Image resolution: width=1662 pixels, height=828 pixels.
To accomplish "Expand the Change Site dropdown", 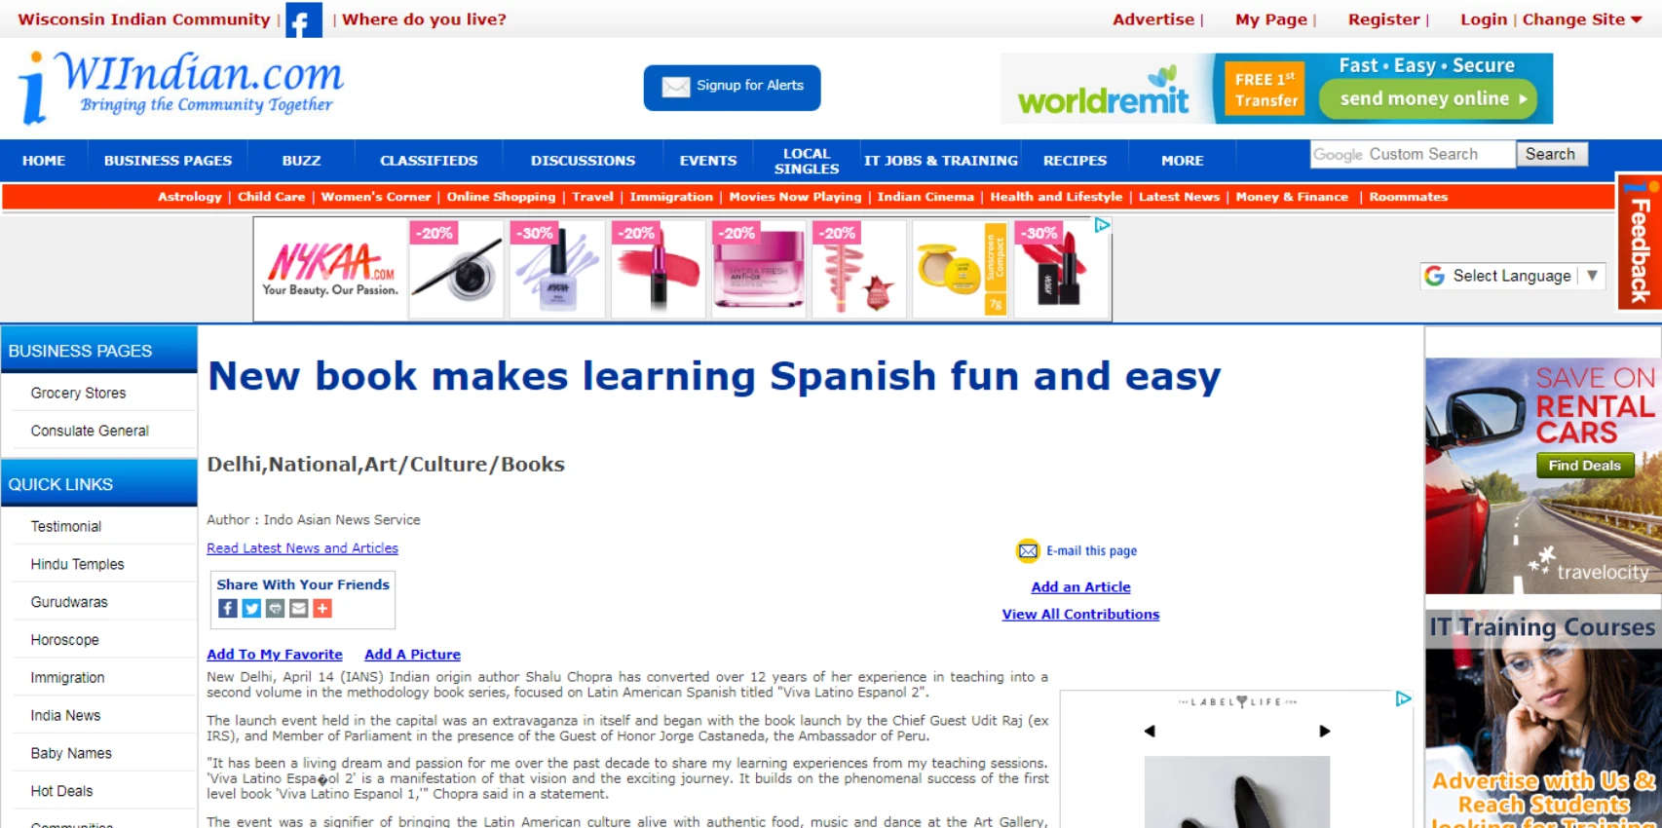I will coord(1582,19).
